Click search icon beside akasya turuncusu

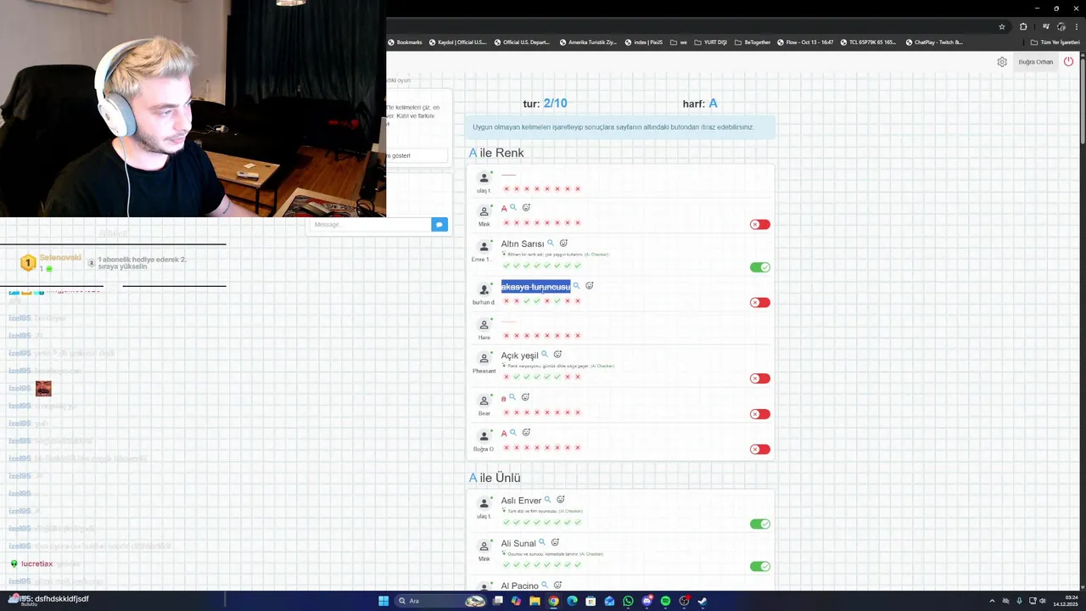point(577,286)
